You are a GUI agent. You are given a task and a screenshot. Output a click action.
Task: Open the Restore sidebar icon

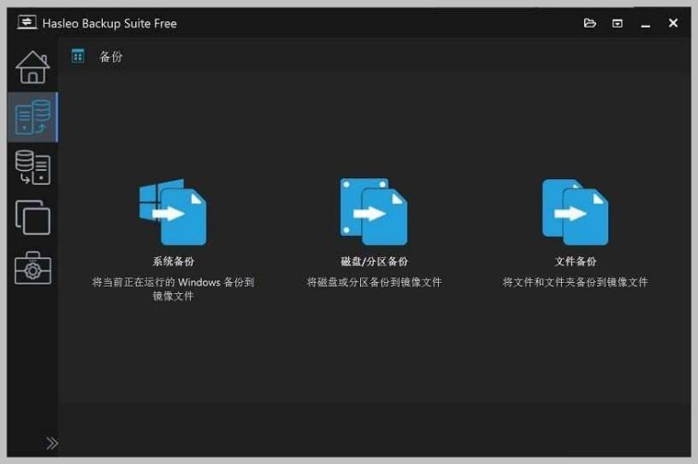pyautogui.click(x=32, y=167)
